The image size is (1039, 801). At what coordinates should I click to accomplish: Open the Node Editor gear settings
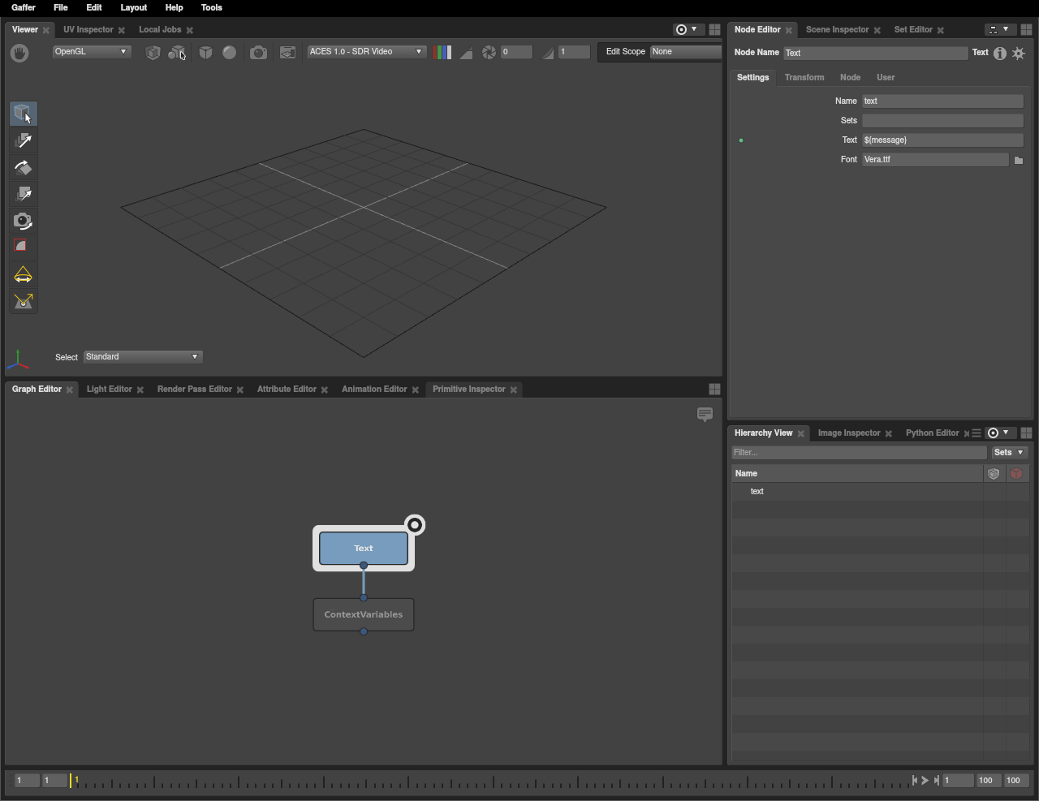tap(1019, 54)
